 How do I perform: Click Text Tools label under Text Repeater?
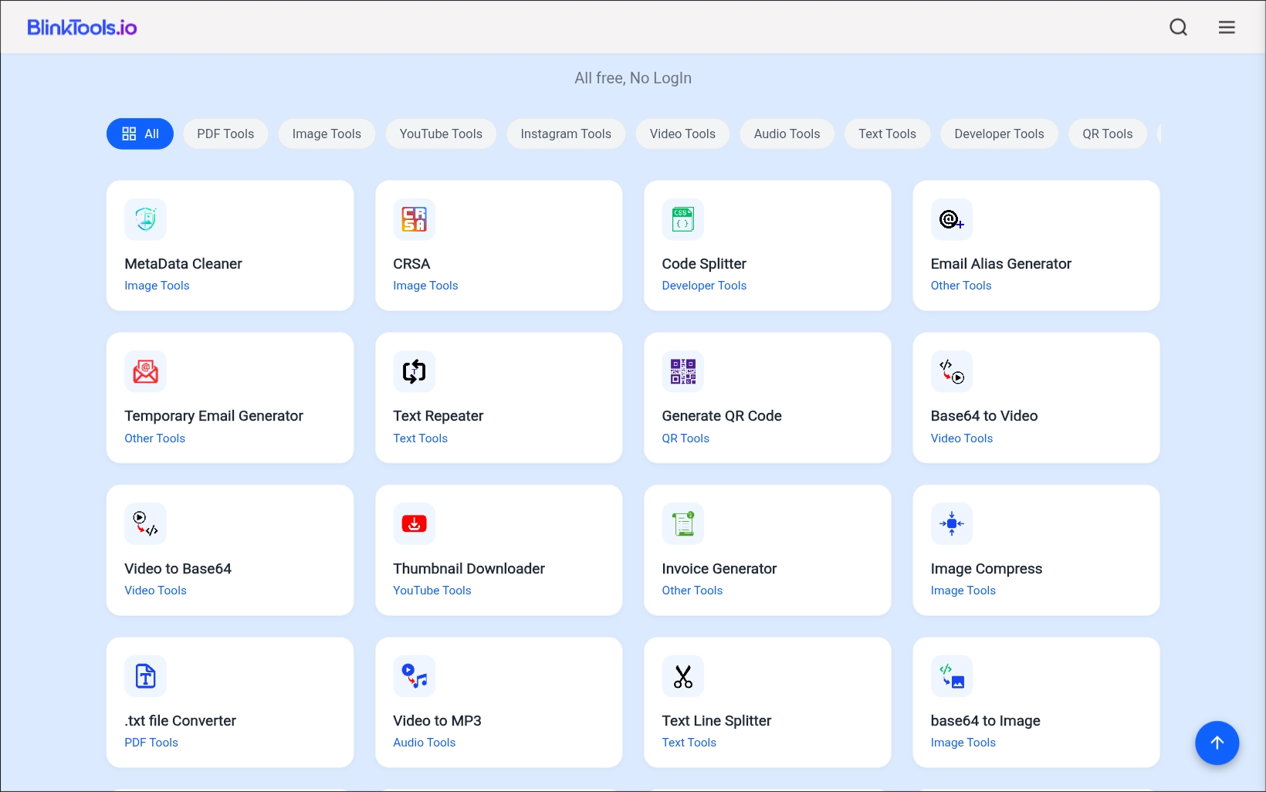[420, 438]
